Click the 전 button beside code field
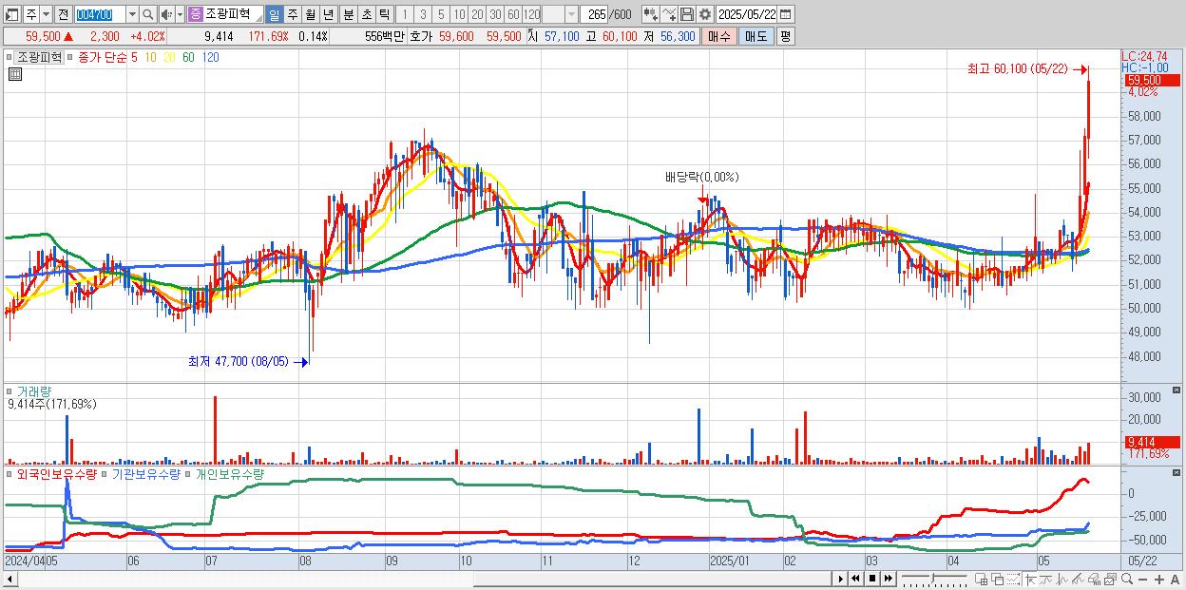Image resolution: width=1186 pixels, height=590 pixels. 63,14
